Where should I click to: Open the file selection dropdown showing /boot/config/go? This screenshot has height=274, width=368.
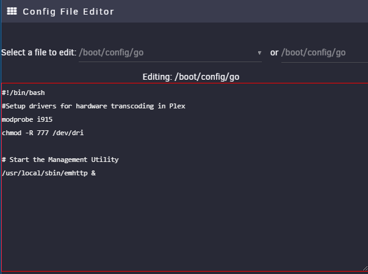[170, 53]
